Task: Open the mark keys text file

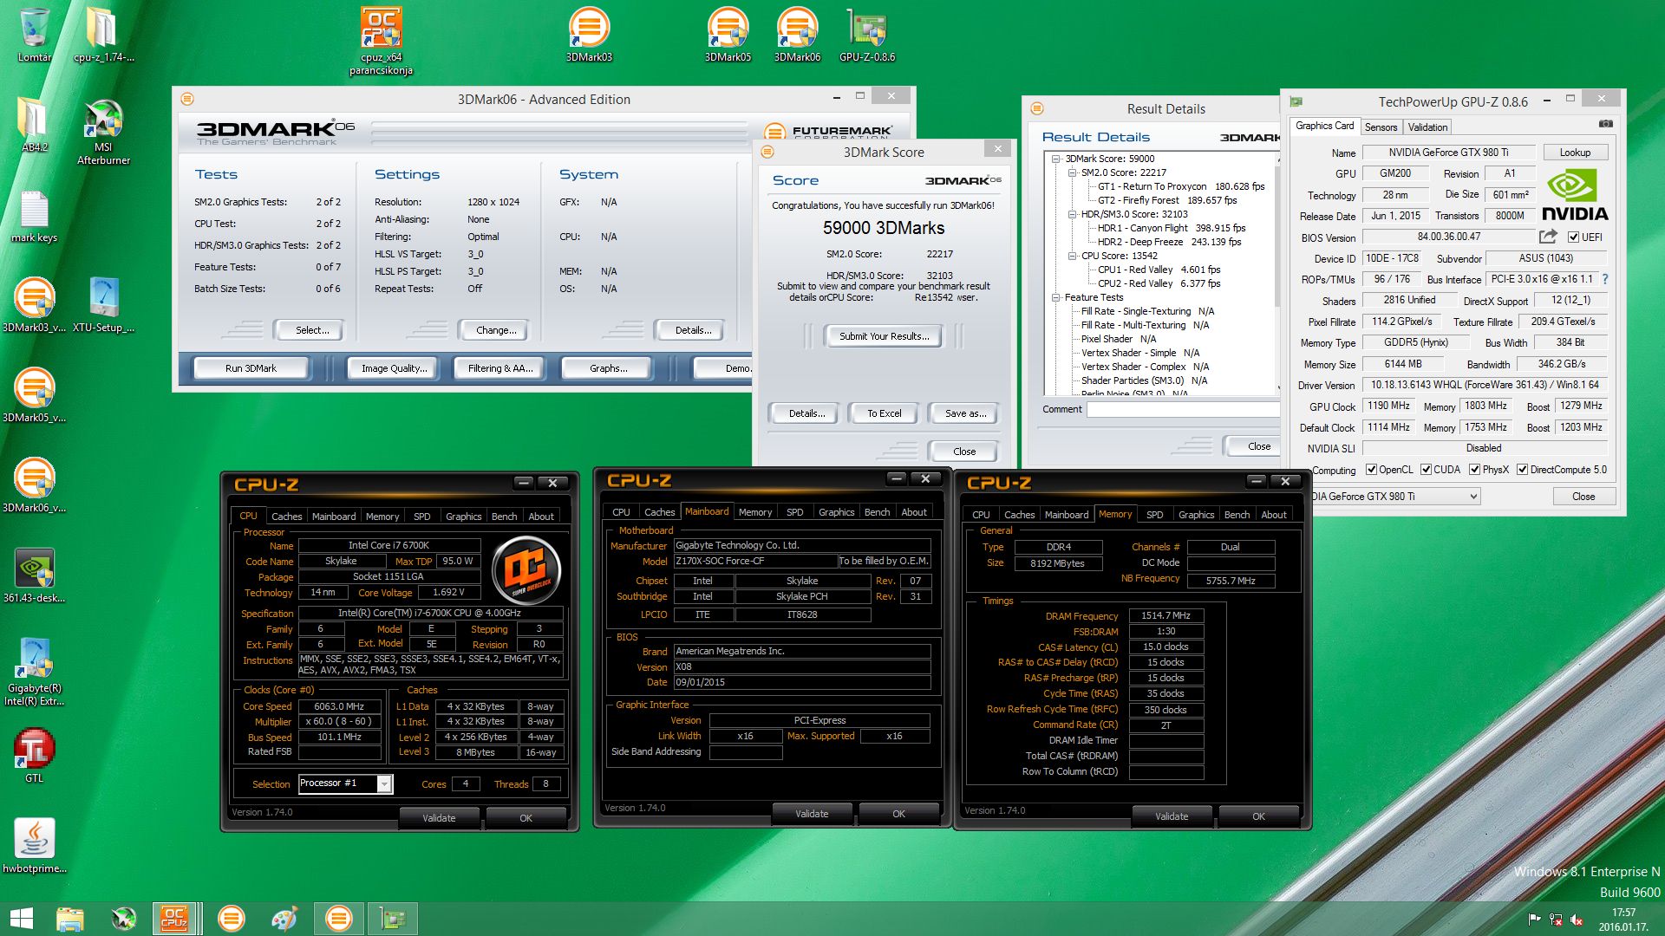Action: tap(35, 217)
